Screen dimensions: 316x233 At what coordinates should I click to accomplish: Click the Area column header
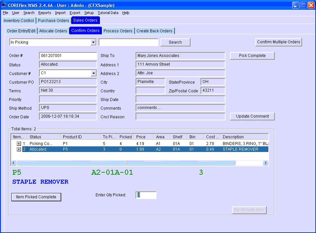pos(162,137)
